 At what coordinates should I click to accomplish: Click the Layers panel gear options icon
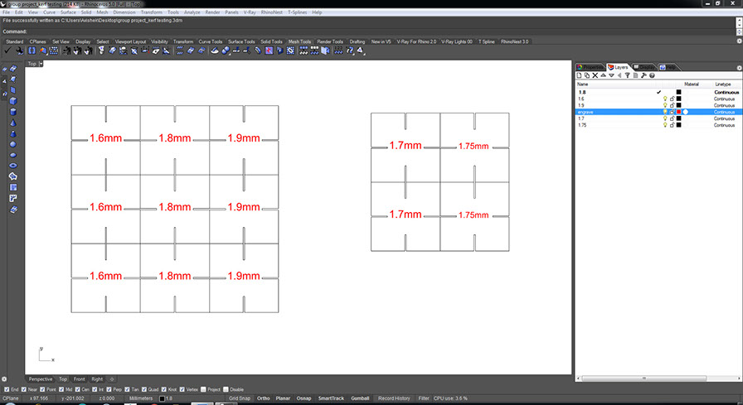pyautogui.click(x=739, y=68)
